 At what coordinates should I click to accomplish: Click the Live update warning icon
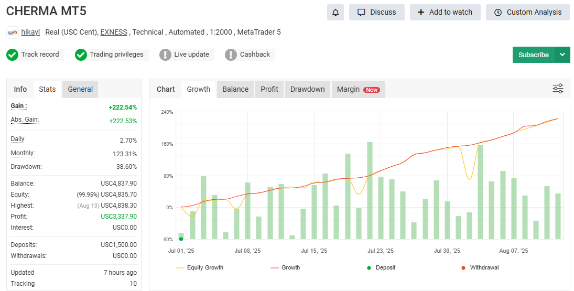click(x=166, y=55)
